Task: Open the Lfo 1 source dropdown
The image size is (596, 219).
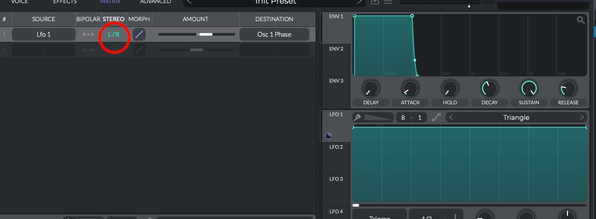Action: (44, 35)
